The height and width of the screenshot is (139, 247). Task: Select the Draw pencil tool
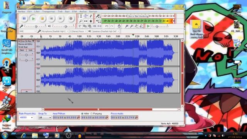pyautogui.click(x=91, y=16)
